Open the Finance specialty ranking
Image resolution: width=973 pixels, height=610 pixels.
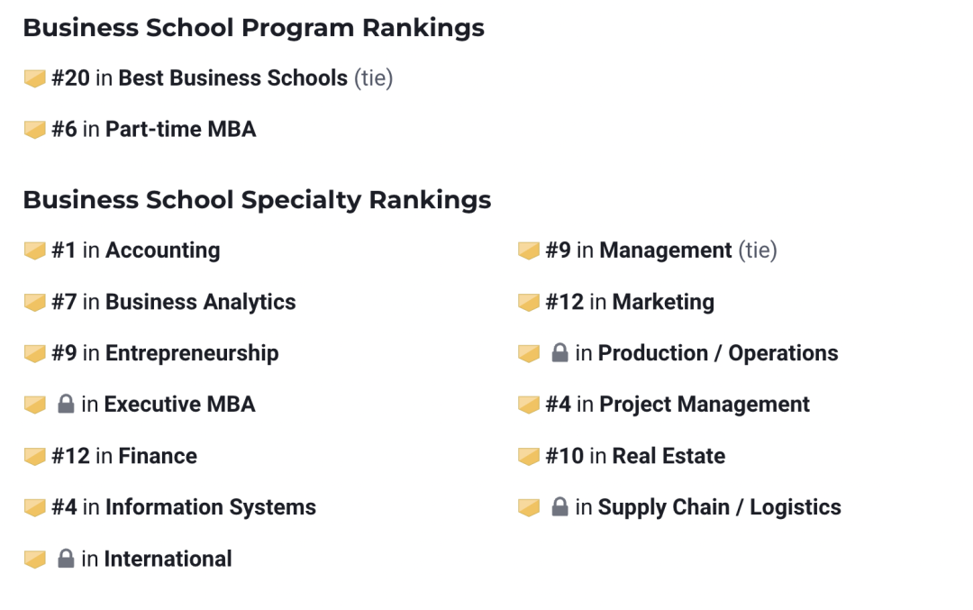tap(157, 456)
